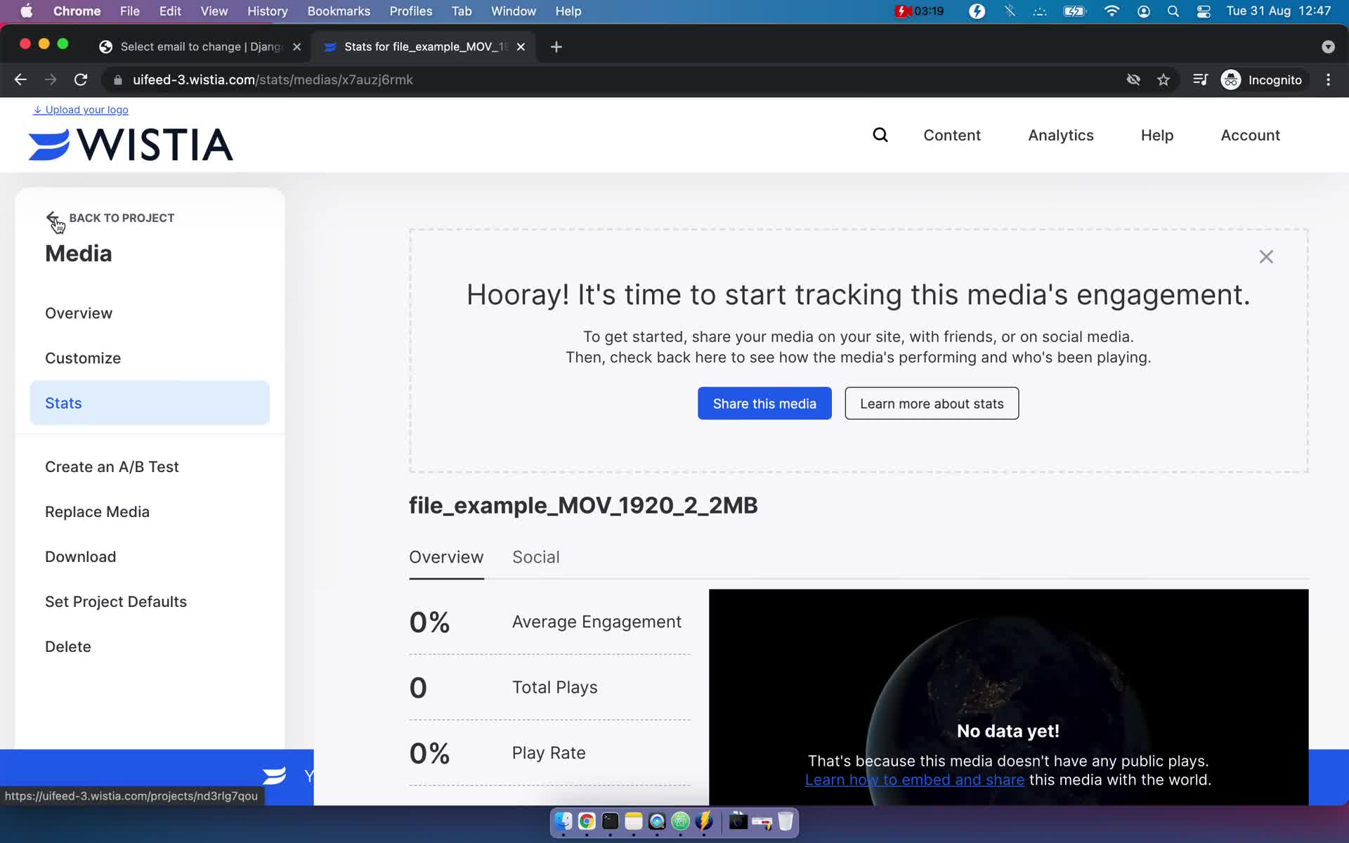Click the Wi-Fi status icon

(1112, 11)
